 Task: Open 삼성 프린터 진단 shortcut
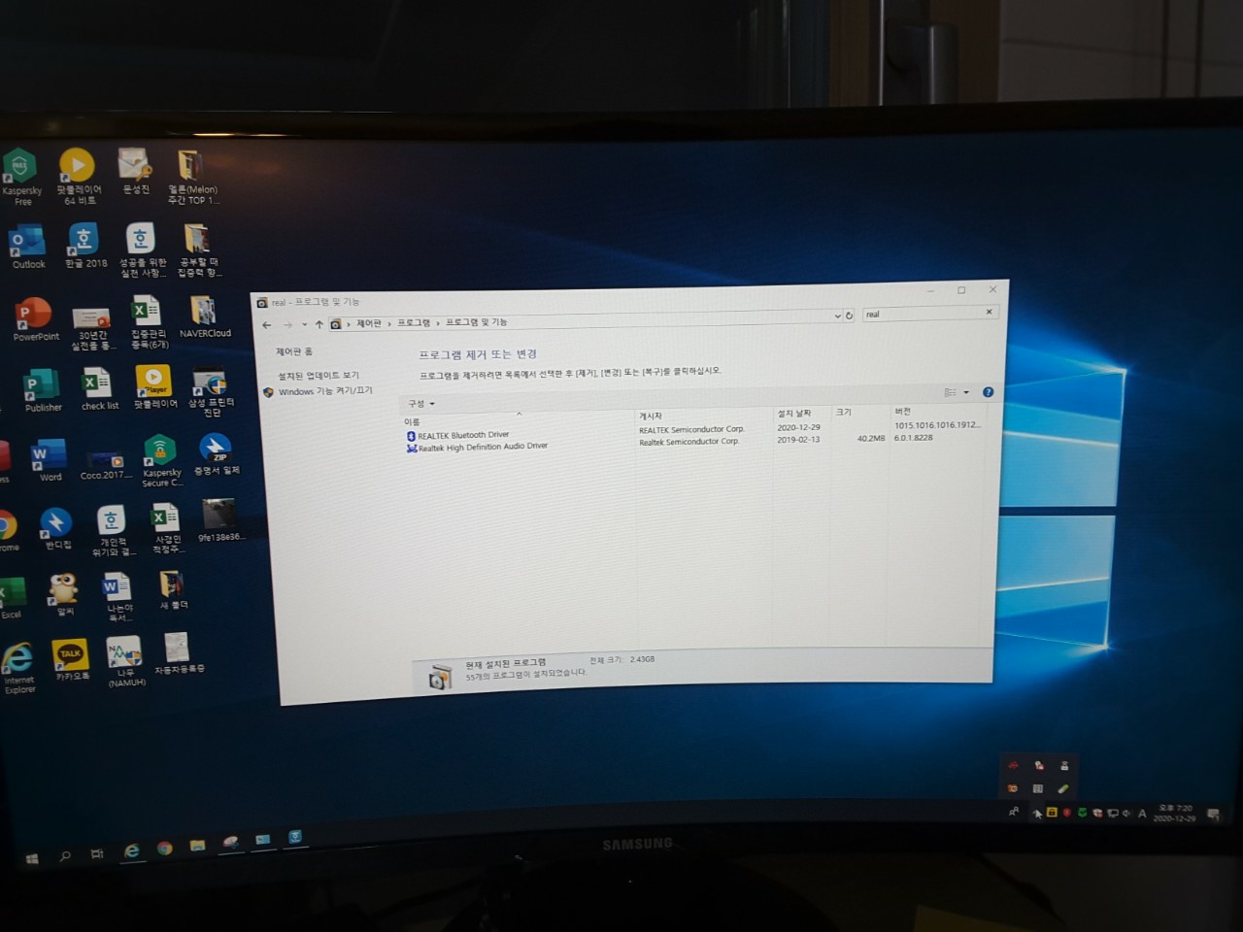click(210, 393)
